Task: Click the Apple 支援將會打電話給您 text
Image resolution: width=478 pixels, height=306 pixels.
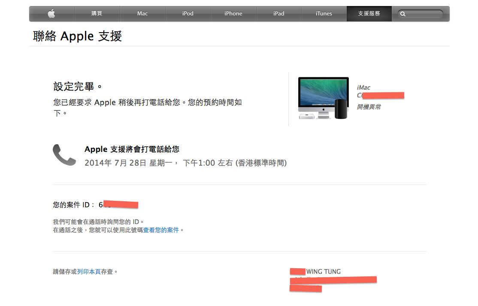Action: pyautogui.click(x=132, y=149)
